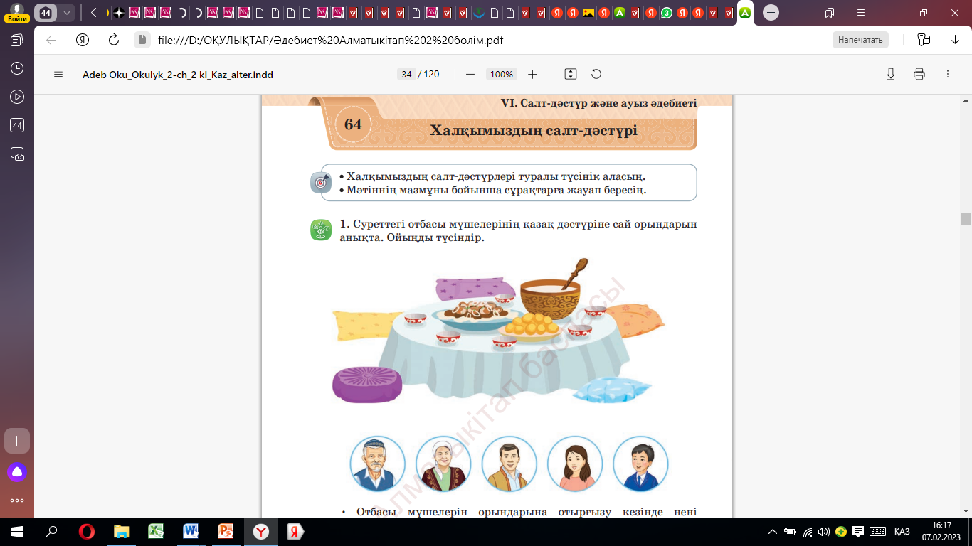The height and width of the screenshot is (546, 972).
Task: Open PowerPoint from the taskbar
Action: tap(226, 532)
